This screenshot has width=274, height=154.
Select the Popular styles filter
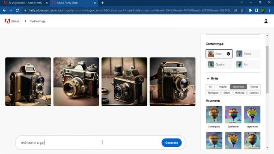[x=223, y=87]
